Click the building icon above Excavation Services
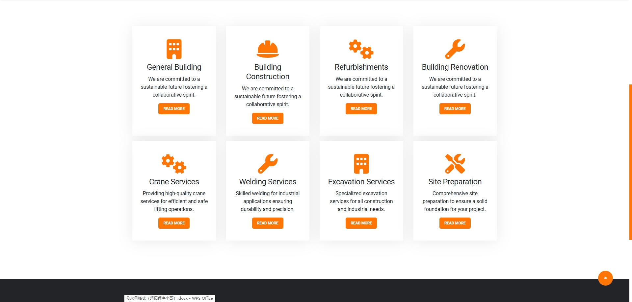The image size is (632, 302). tap(361, 164)
